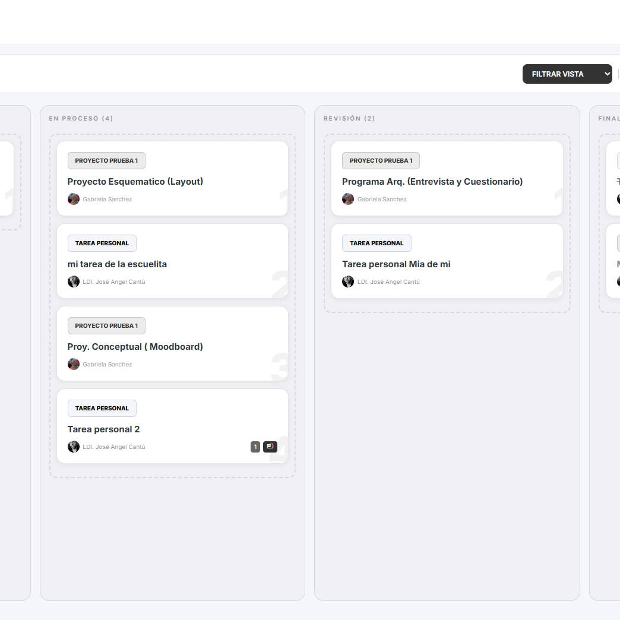Click the attachment icon on Tarea personal 2

[x=270, y=447]
